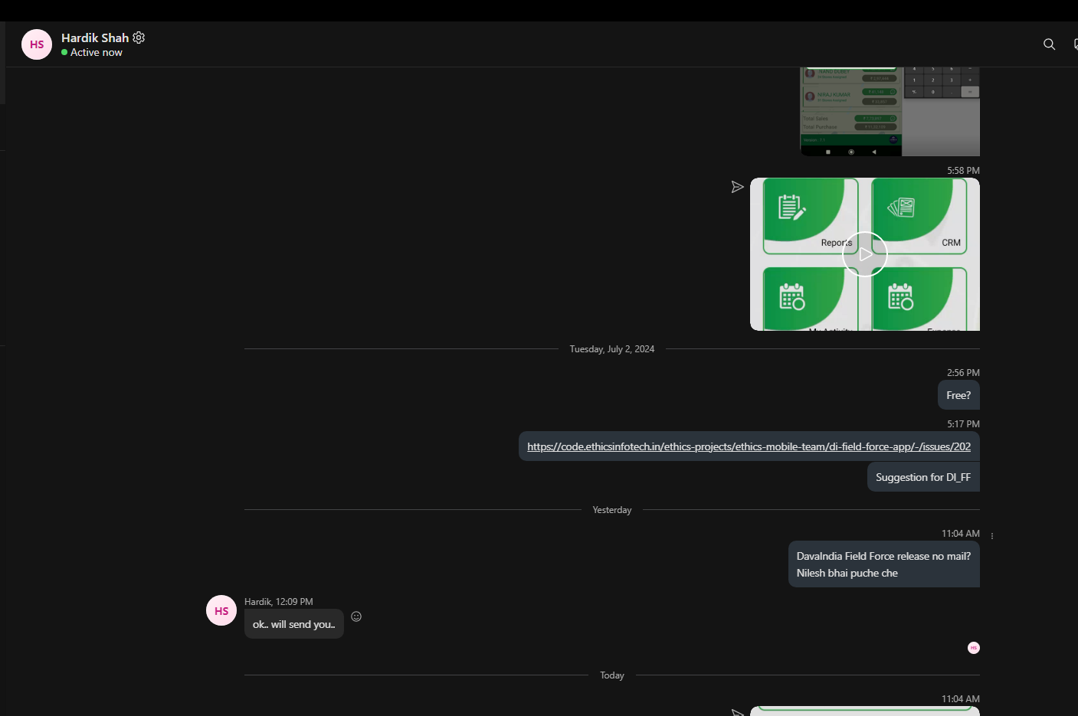1078x716 pixels.
Task: Open the code.ethicsinfotech.in issues link
Action: (x=749, y=446)
